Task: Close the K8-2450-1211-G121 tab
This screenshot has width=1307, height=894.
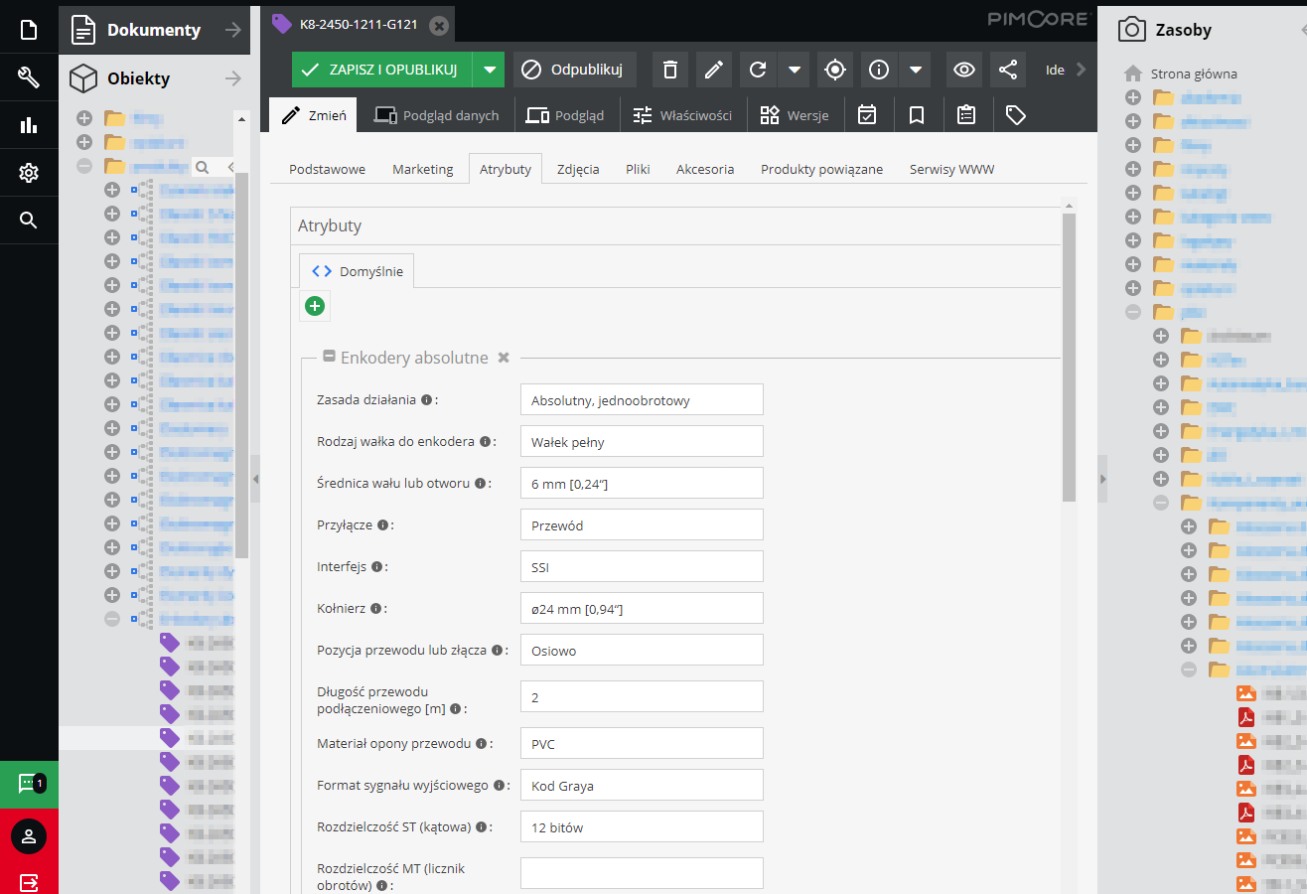Action: (439, 25)
